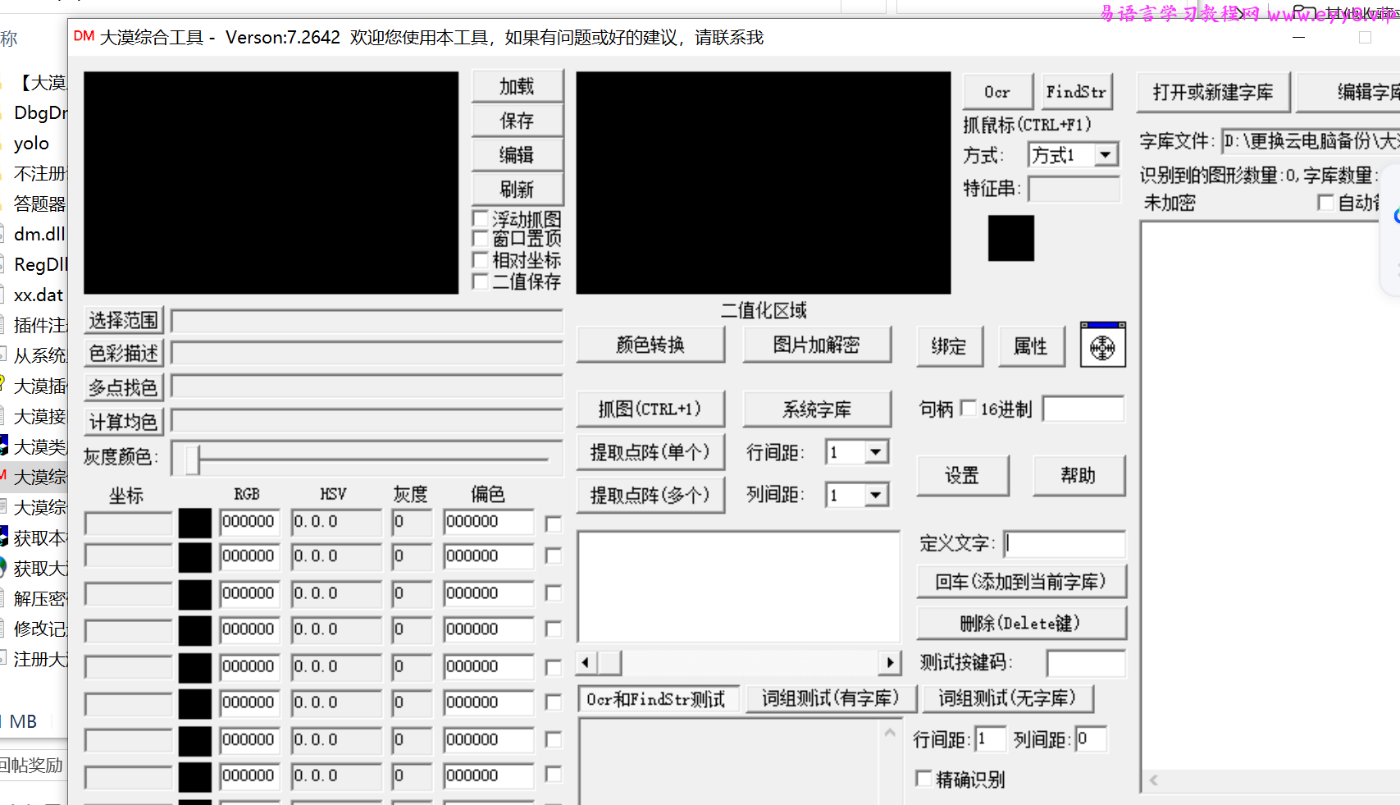
Task: Click the 系统字库 button
Action: [817, 409]
